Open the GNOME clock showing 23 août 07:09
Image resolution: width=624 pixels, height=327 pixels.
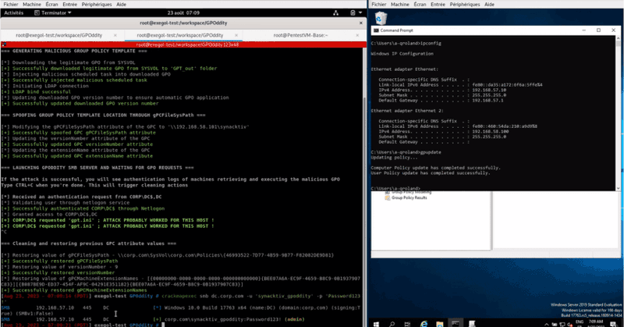tap(183, 12)
